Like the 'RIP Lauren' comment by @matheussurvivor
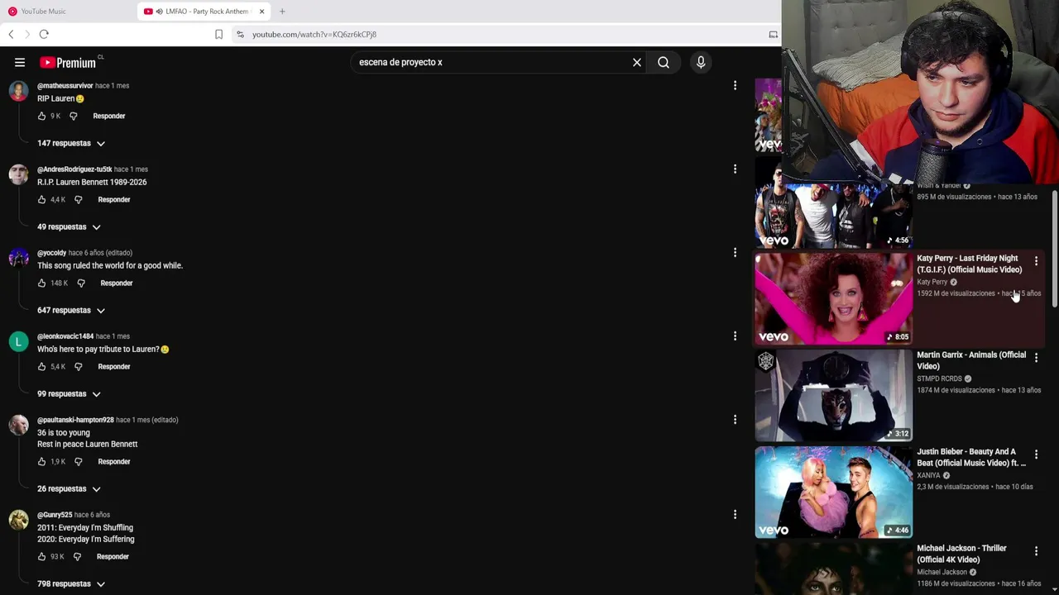Viewport: 1059px width, 595px height. [x=41, y=116]
